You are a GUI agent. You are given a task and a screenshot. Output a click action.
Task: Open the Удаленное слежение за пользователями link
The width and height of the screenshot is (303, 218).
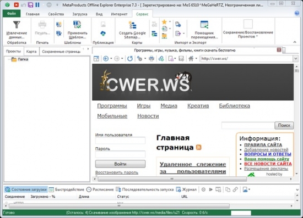click(193, 167)
